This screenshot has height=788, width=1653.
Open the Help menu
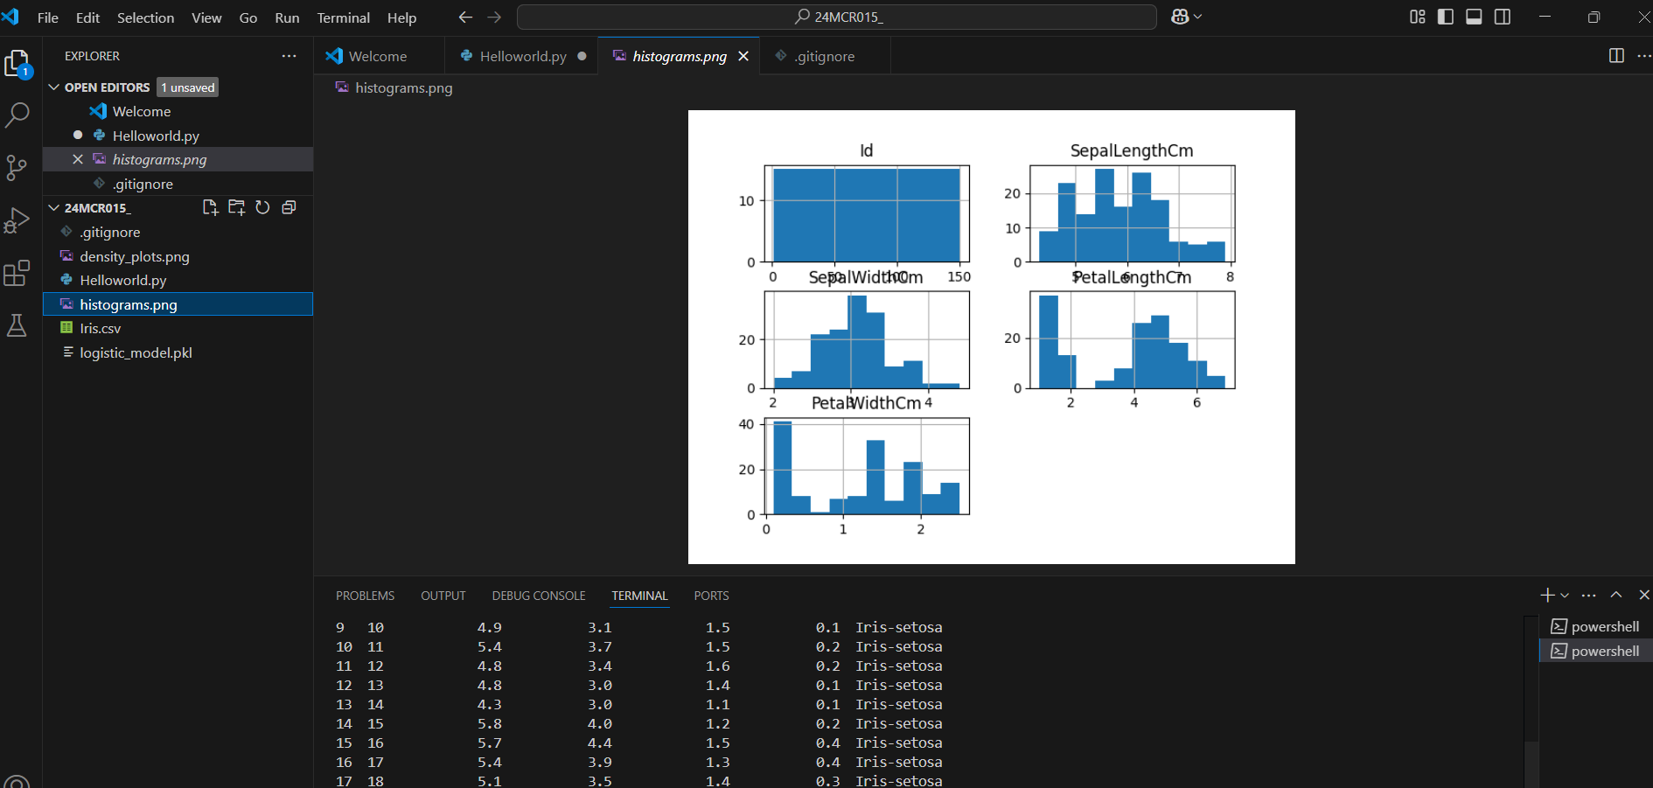coord(402,17)
